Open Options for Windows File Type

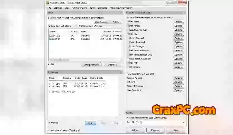(x=178, y=30)
